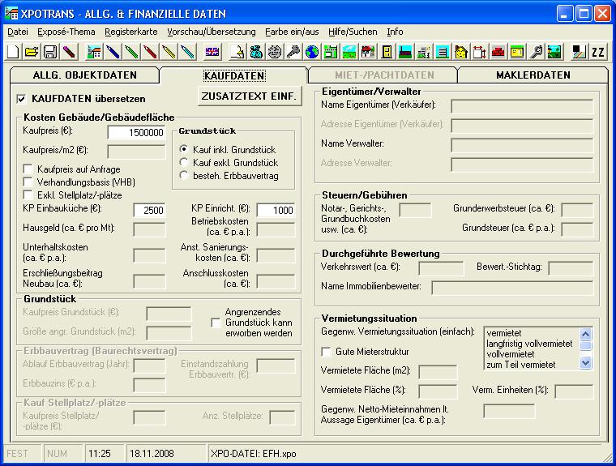616x466 pixels.
Task: Switch to ALLG. OBJEKTDATEN tab
Action: click(x=84, y=75)
